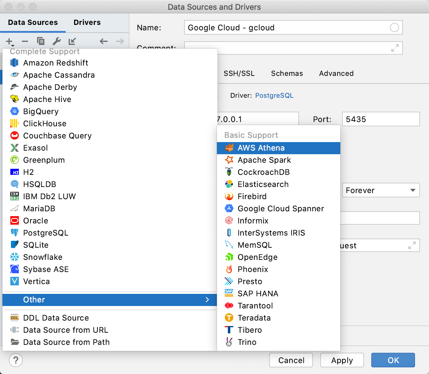
Task: Switch to the Drivers tab
Action: (x=87, y=22)
